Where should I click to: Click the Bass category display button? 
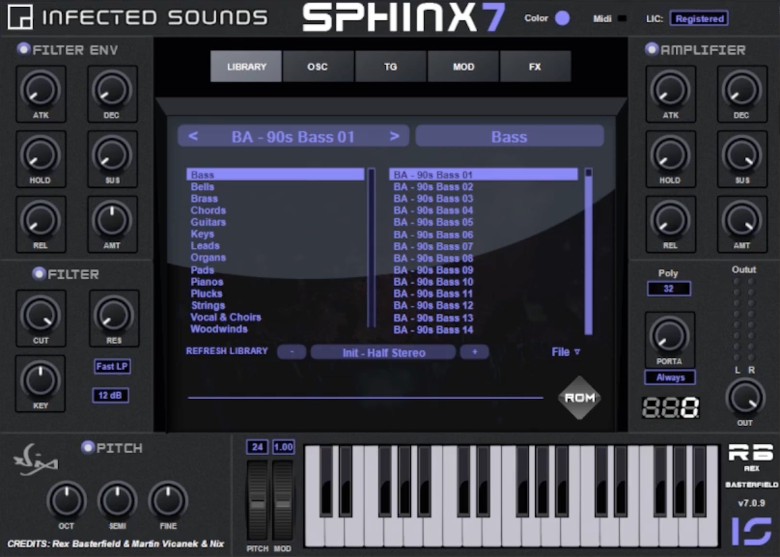[509, 137]
